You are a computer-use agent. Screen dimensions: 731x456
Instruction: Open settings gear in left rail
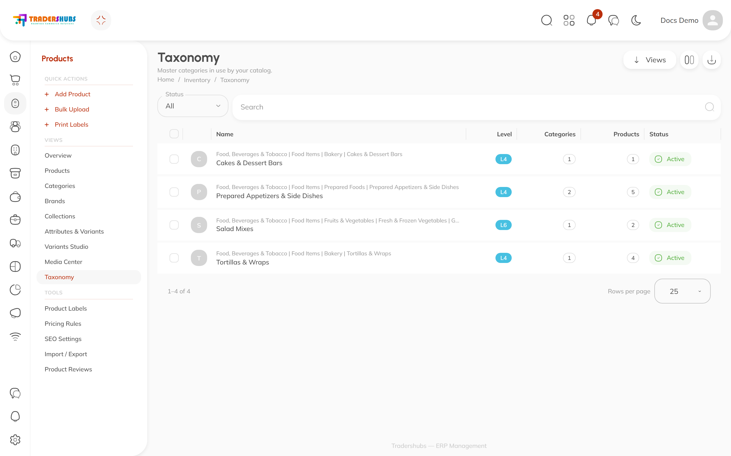click(x=15, y=440)
